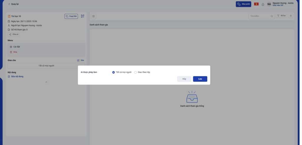Go back using "Quay lại" arrow
The width and height of the screenshot is (302, 145).
coord(9,4)
